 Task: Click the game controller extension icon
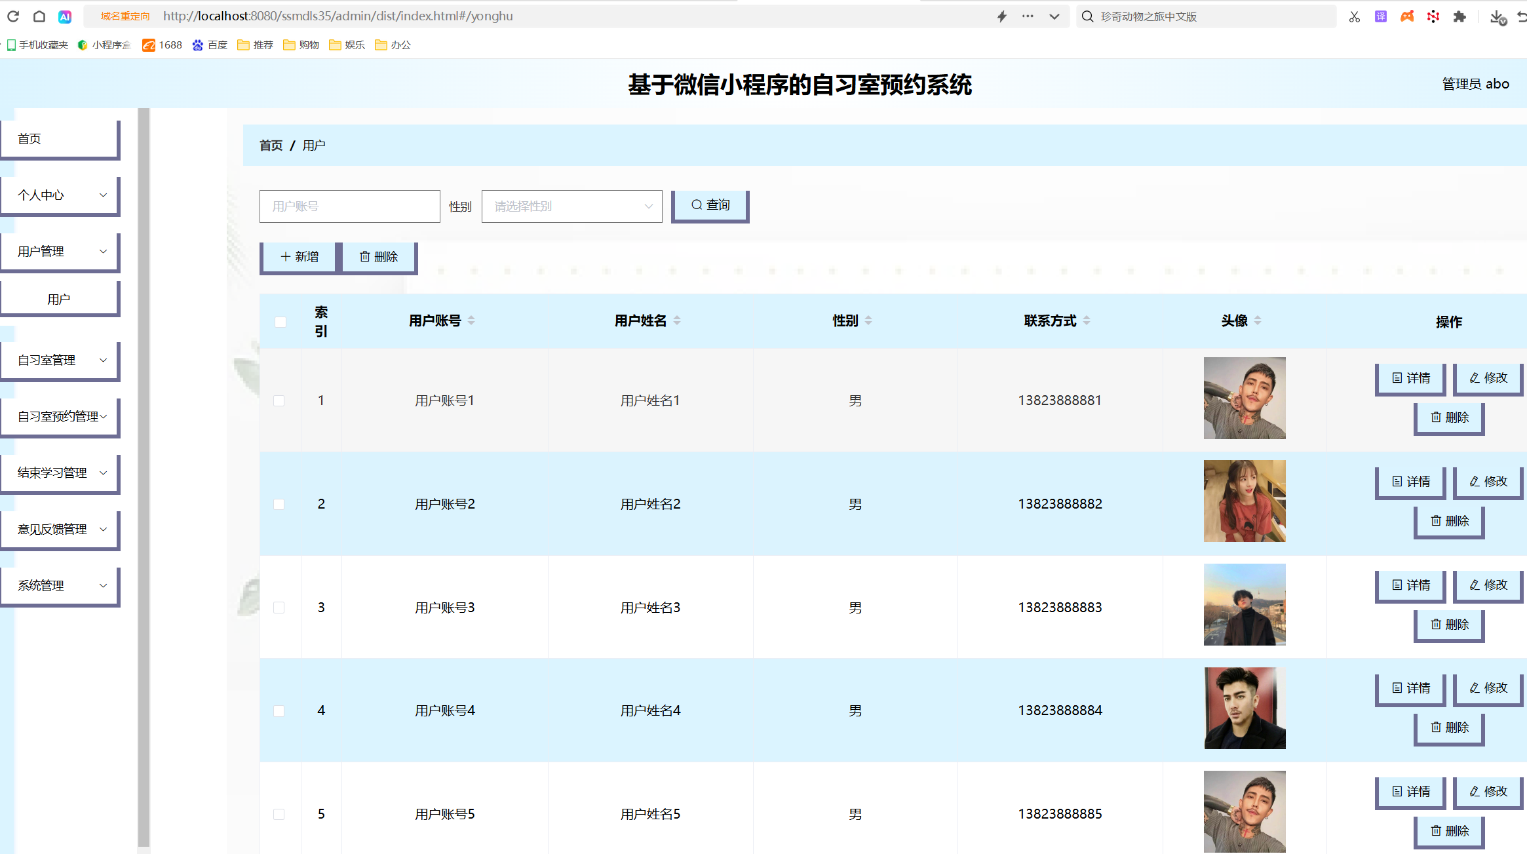click(1407, 16)
